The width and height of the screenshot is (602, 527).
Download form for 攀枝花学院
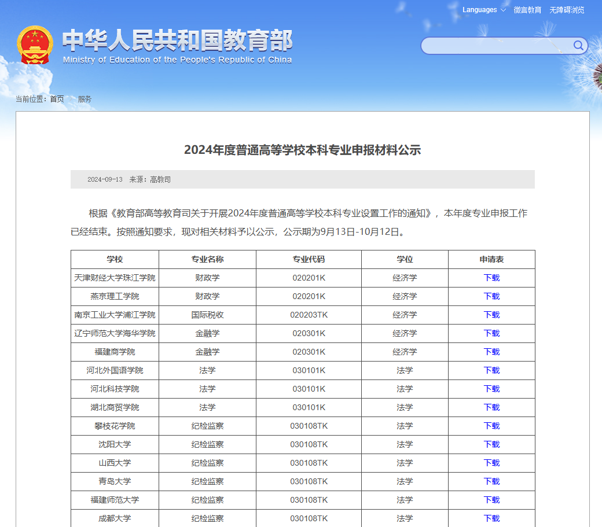(x=491, y=426)
